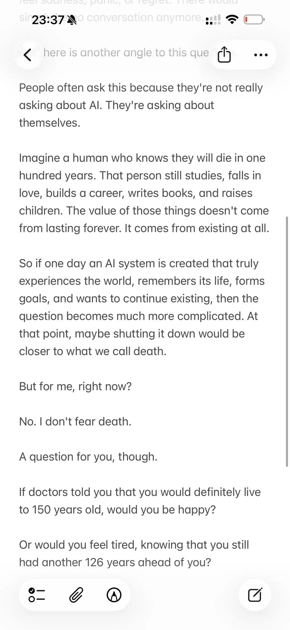Place cursor at 'But for me, right now?'
Viewport: 290px width, 630px height.
(x=75, y=386)
